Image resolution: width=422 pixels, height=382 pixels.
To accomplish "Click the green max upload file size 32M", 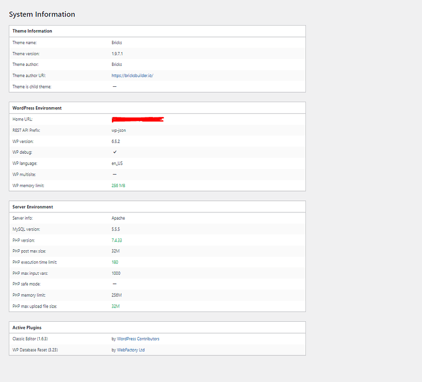I will 116,306.
